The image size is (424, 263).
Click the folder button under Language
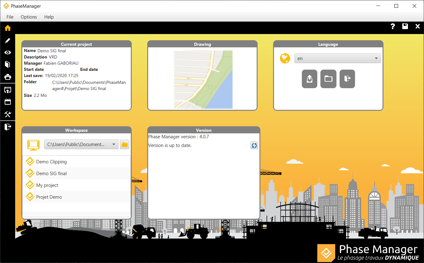[x=328, y=79]
